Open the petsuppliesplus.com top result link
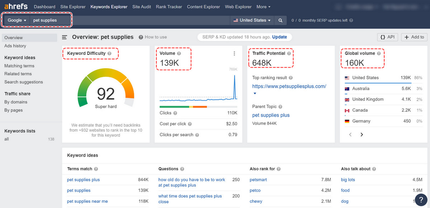430x208 pixels. point(289,86)
